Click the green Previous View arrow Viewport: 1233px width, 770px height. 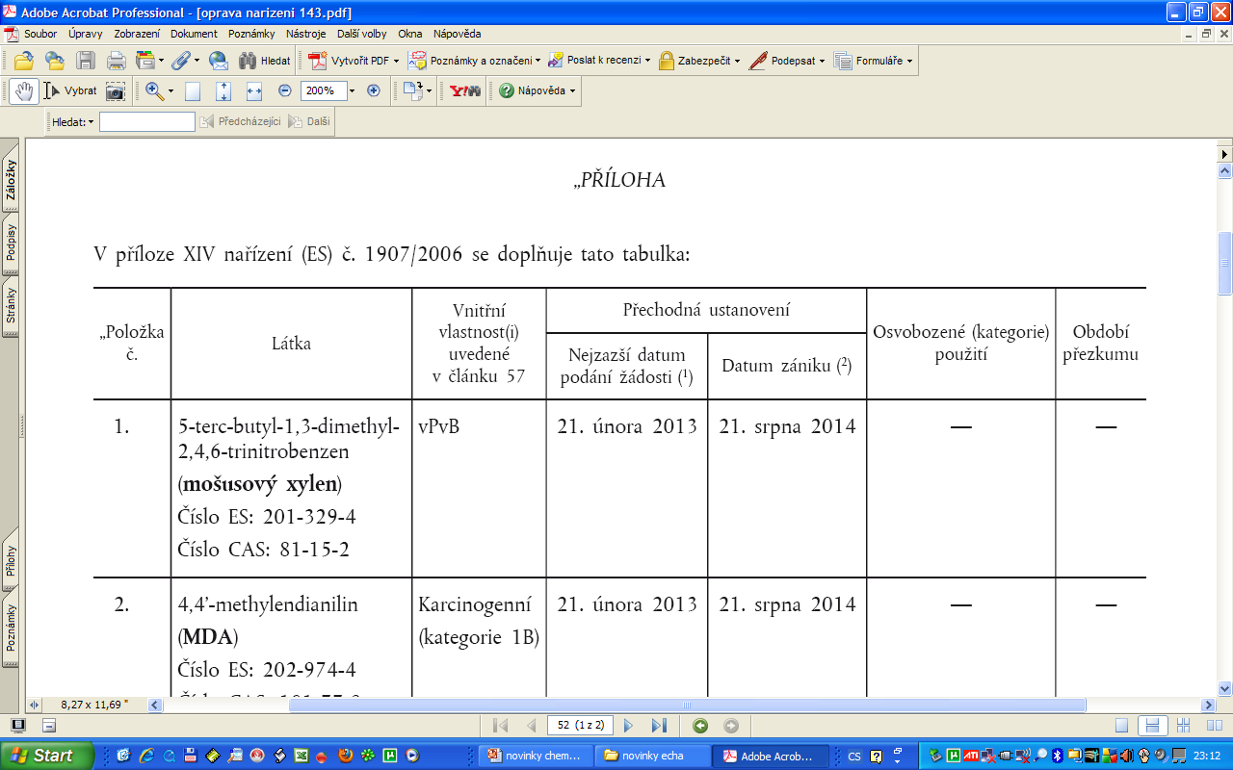pyautogui.click(x=700, y=726)
